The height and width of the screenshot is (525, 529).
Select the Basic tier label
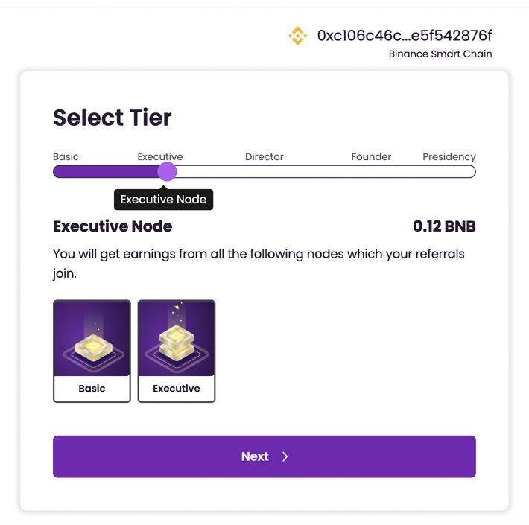[66, 157]
